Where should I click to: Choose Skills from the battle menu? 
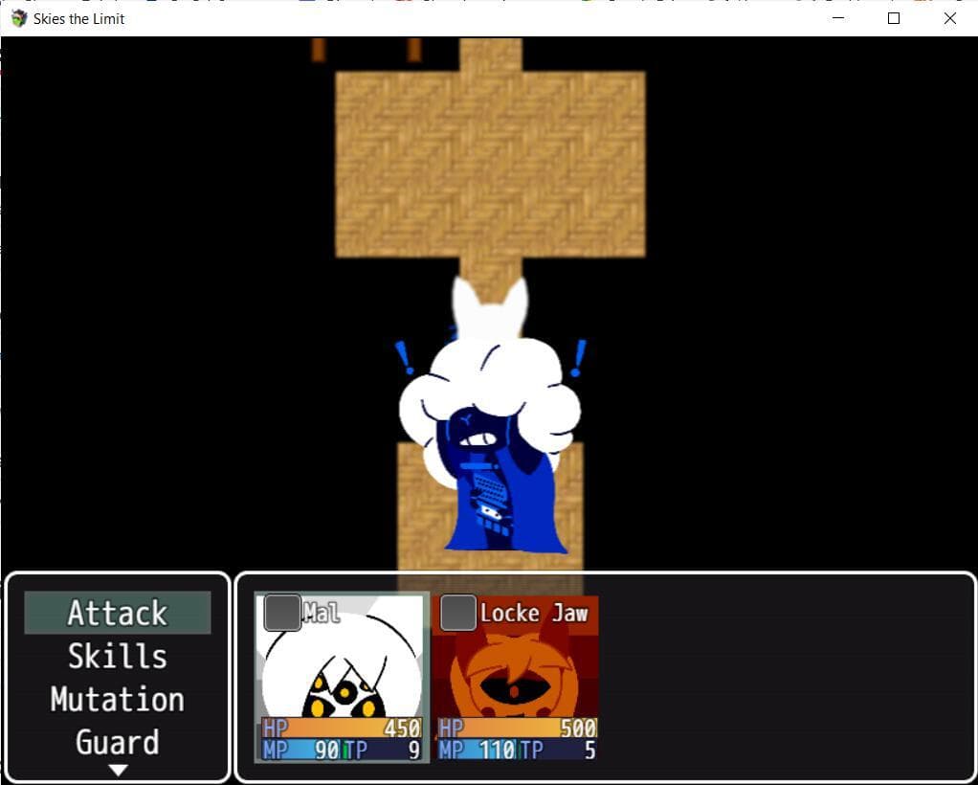click(x=118, y=656)
